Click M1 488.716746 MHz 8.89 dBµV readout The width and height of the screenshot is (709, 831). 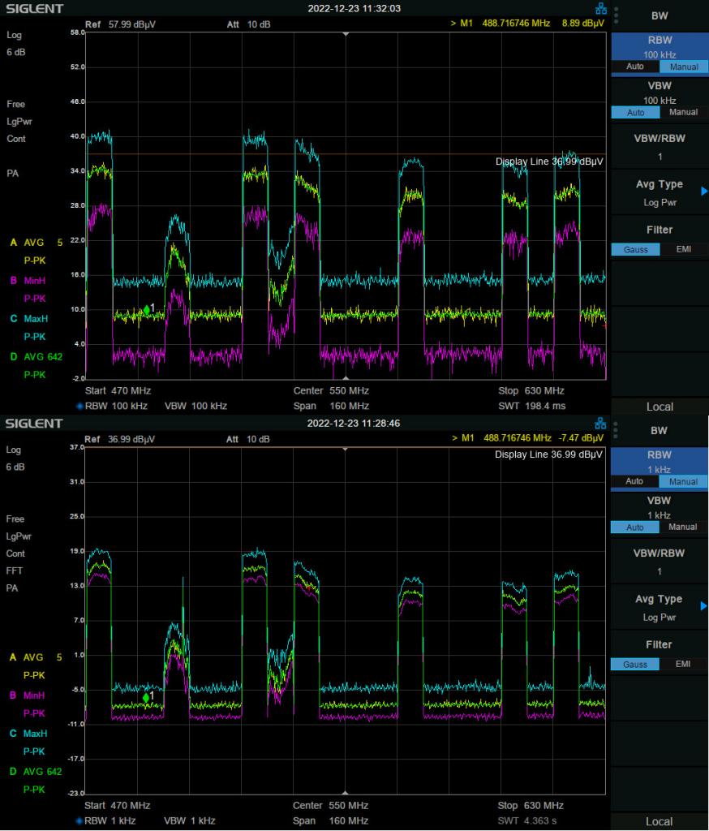click(x=527, y=24)
